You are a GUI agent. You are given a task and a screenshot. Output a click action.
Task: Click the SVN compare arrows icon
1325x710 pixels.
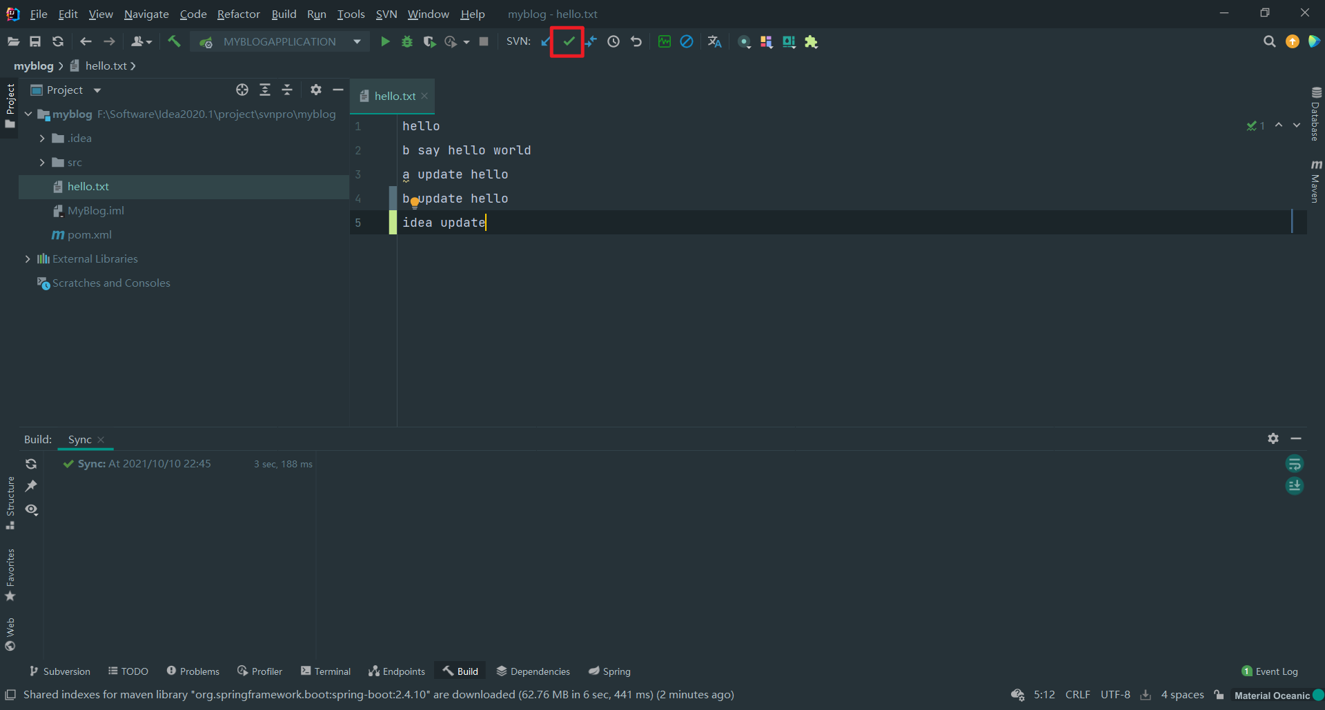coord(591,42)
